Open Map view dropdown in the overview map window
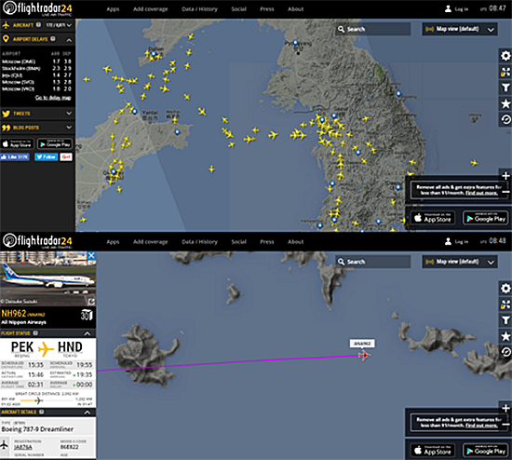Image resolution: width=512 pixels, height=460 pixels. coord(460,29)
